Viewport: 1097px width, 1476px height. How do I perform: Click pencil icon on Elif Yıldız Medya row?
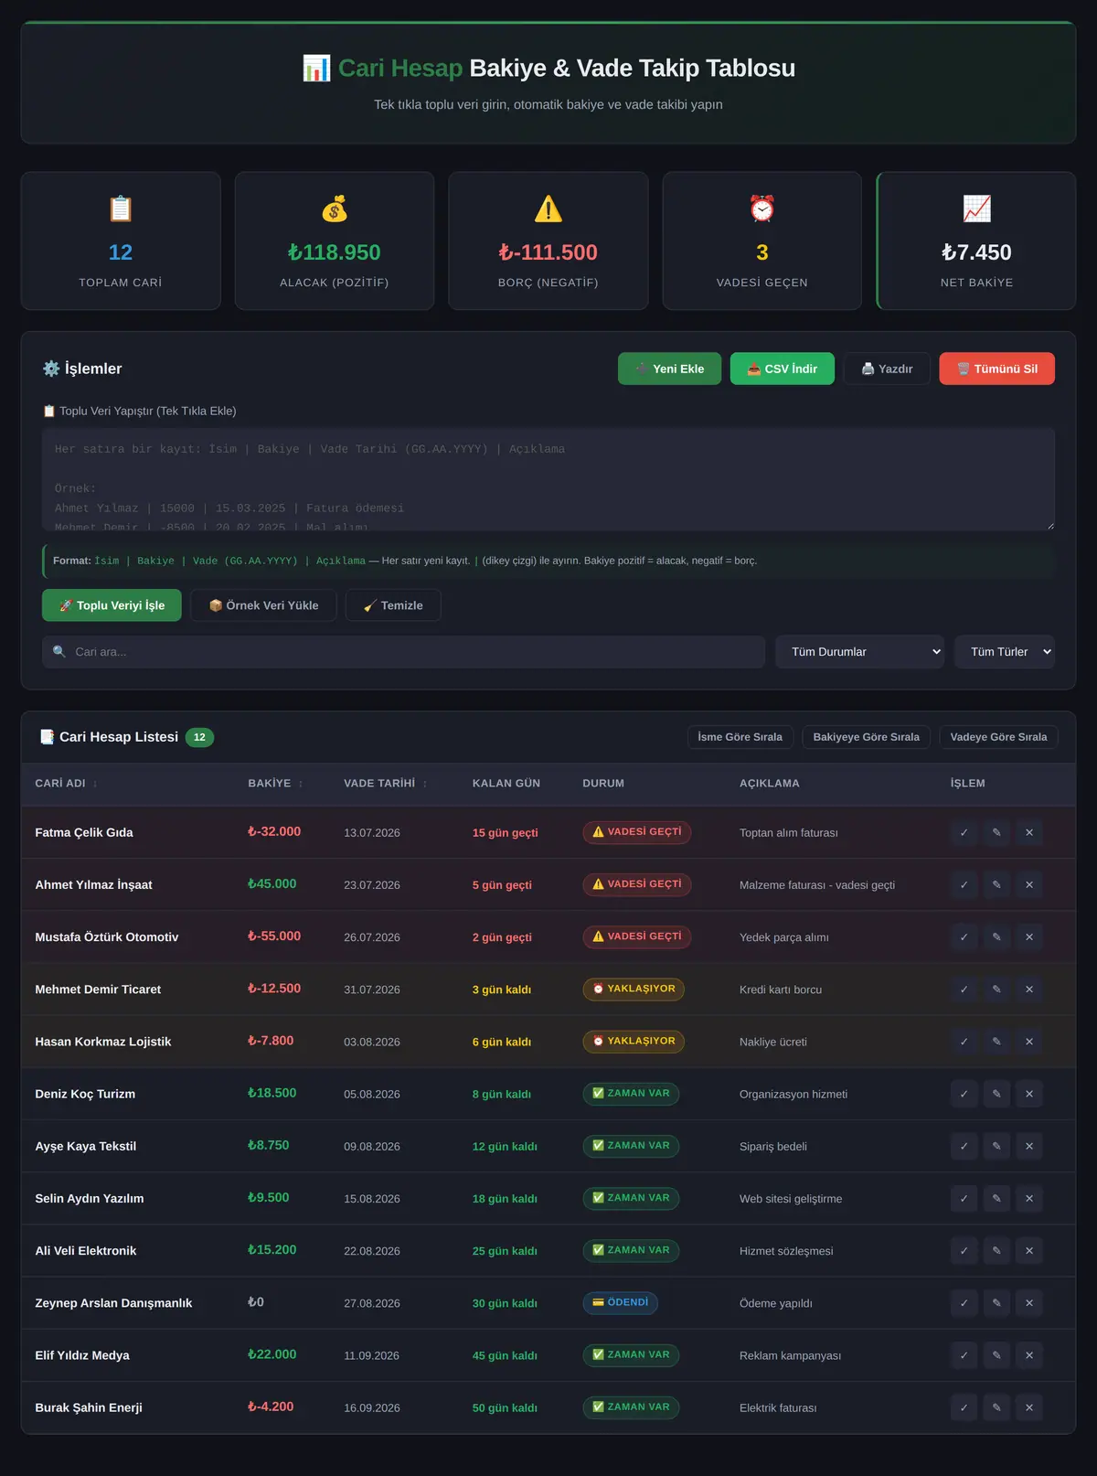(x=996, y=1355)
